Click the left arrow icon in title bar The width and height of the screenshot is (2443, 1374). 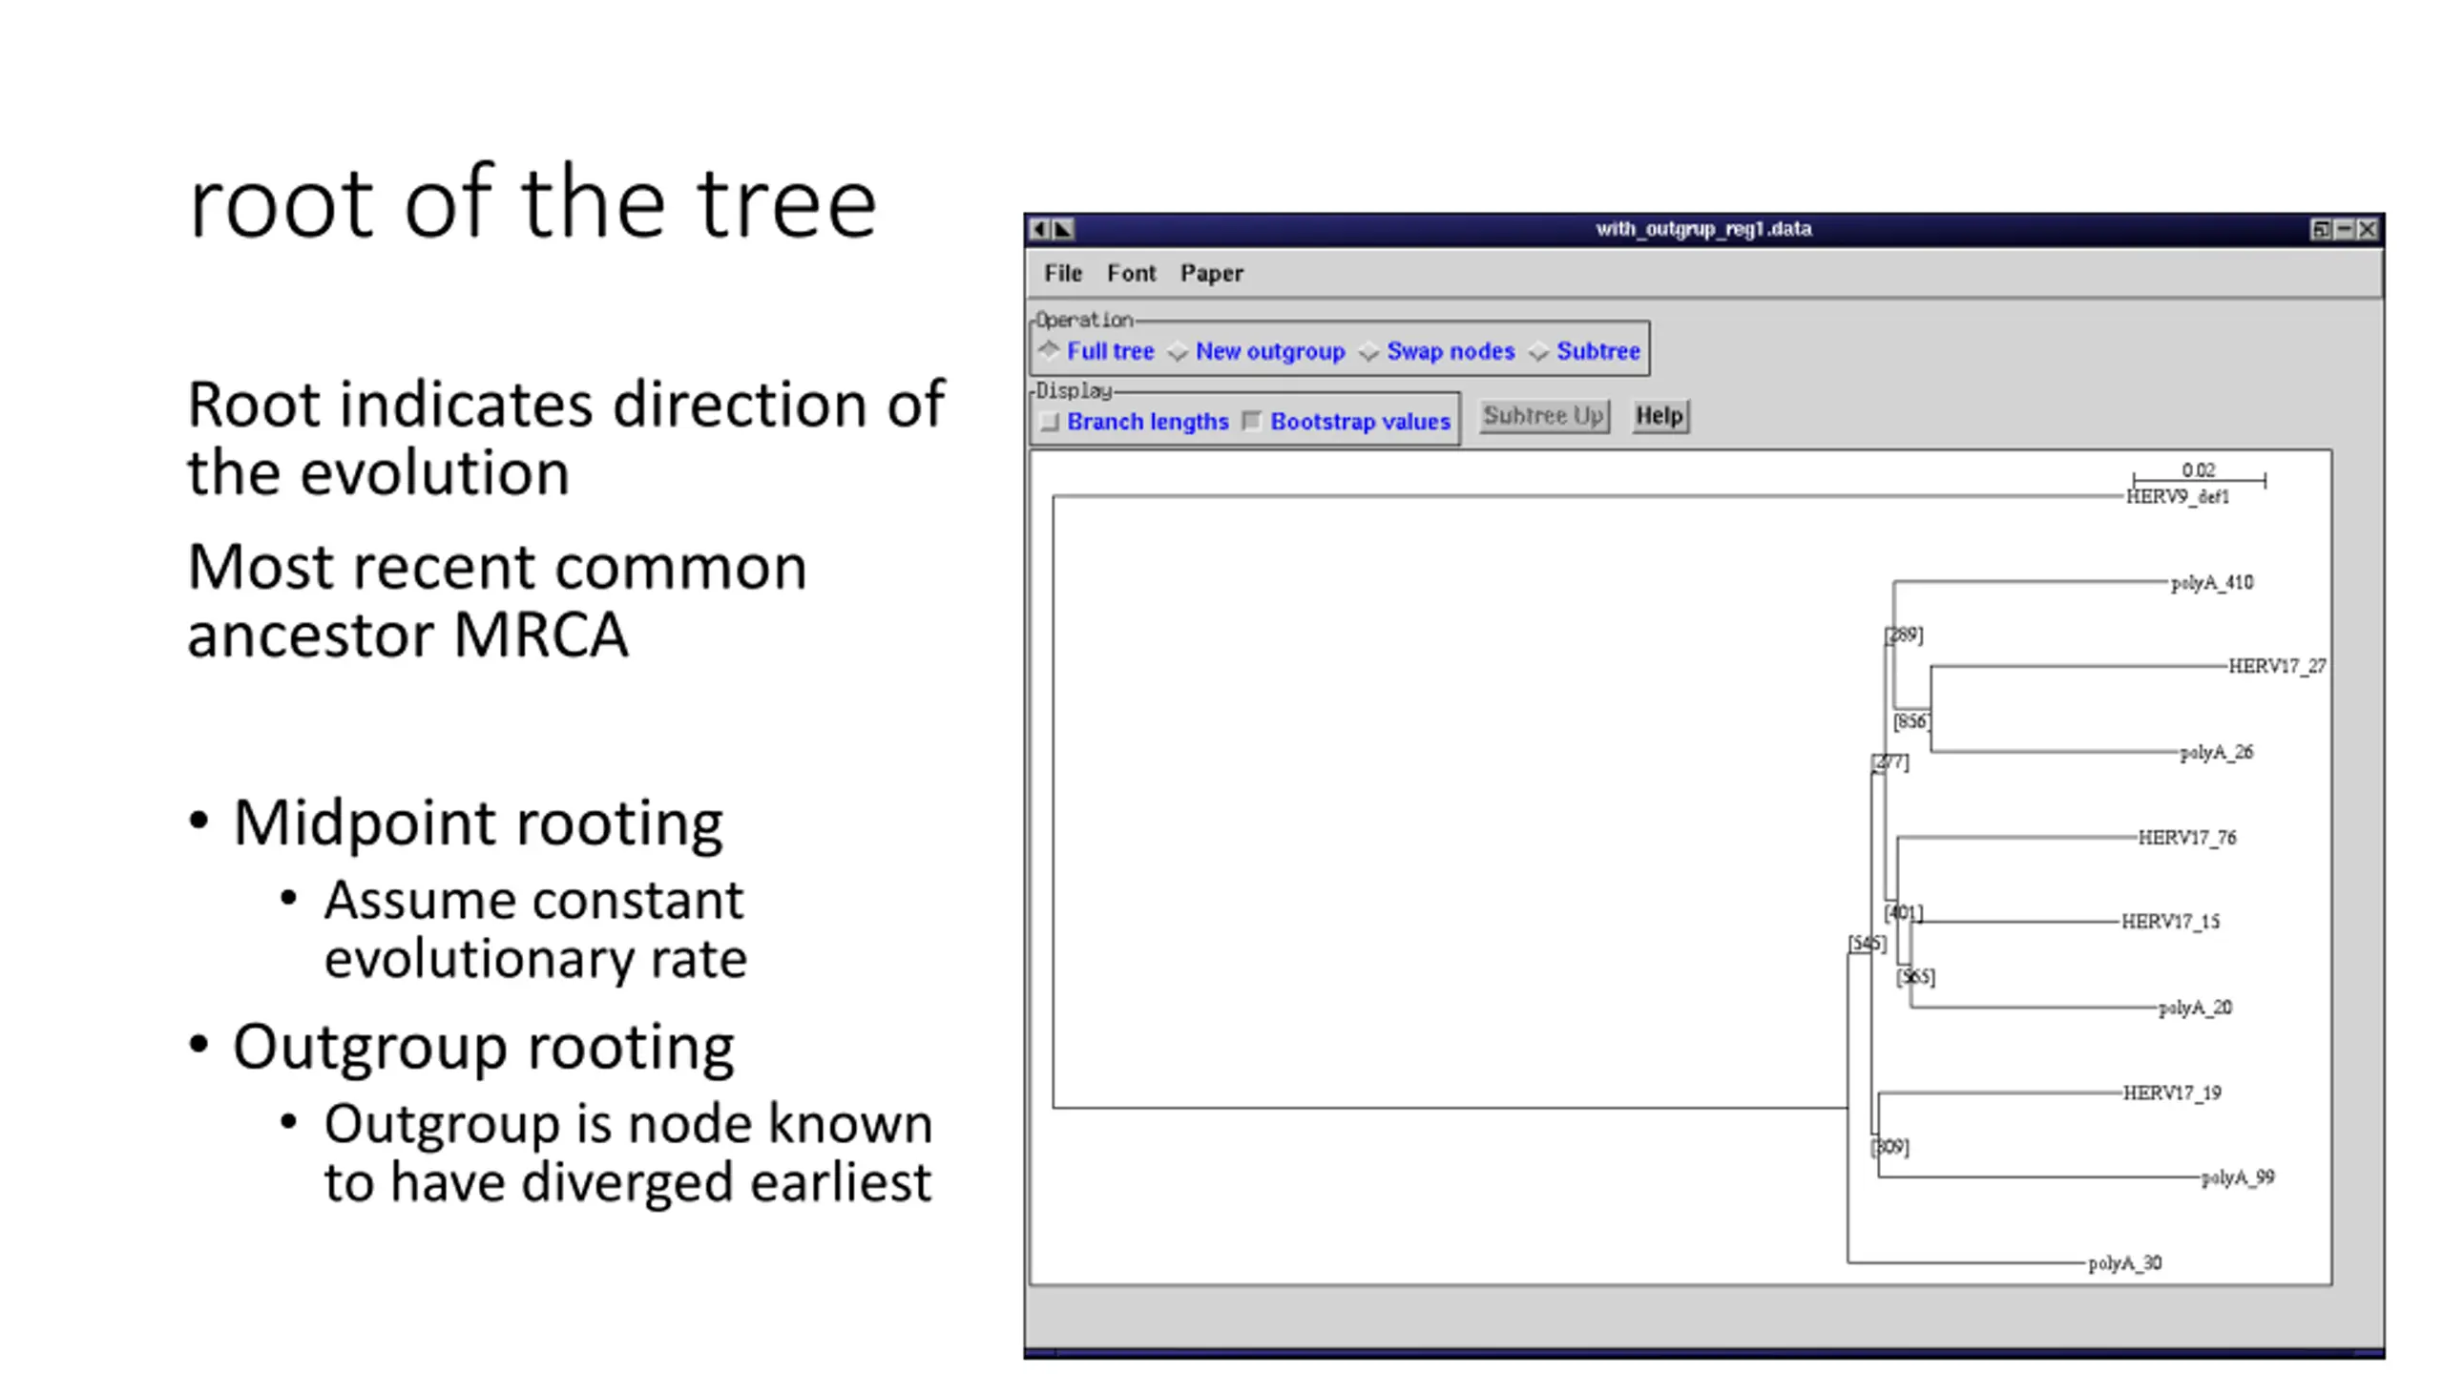pyautogui.click(x=1039, y=229)
